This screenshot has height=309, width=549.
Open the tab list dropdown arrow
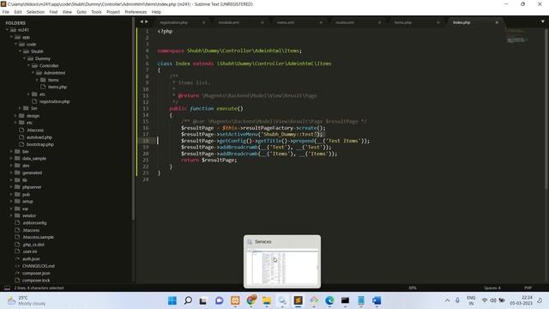coord(543,21)
